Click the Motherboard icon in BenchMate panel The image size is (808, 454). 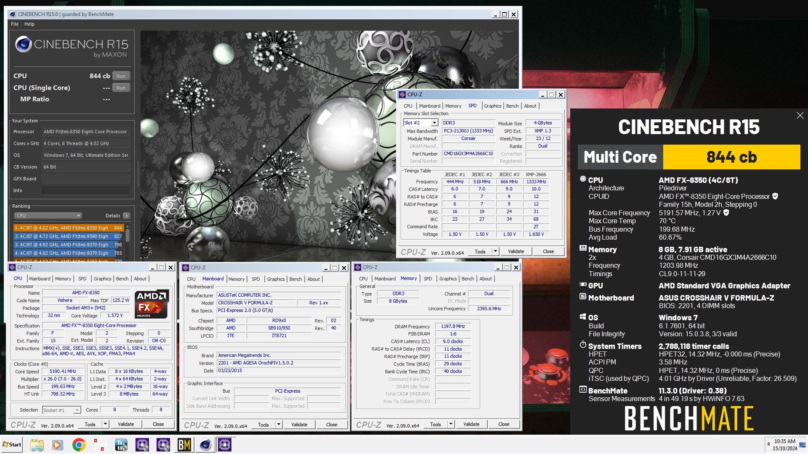583,296
